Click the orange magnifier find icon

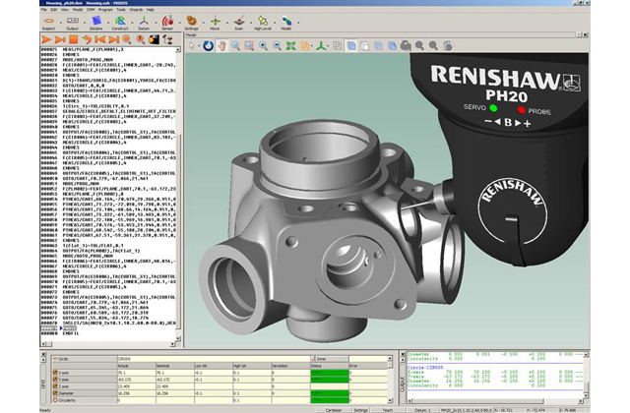pyautogui.click(x=127, y=39)
